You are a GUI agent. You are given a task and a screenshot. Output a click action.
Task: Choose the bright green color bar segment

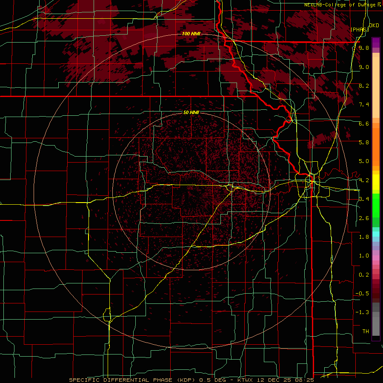coord(376,206)
